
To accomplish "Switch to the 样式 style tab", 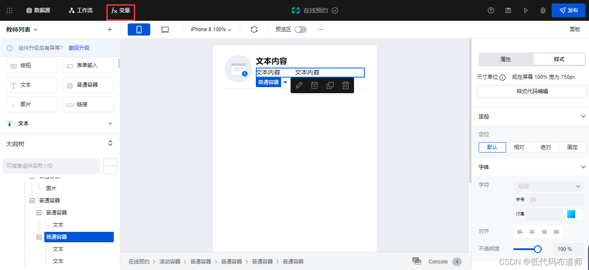I will pyautogui.click(x=559, y=59).
